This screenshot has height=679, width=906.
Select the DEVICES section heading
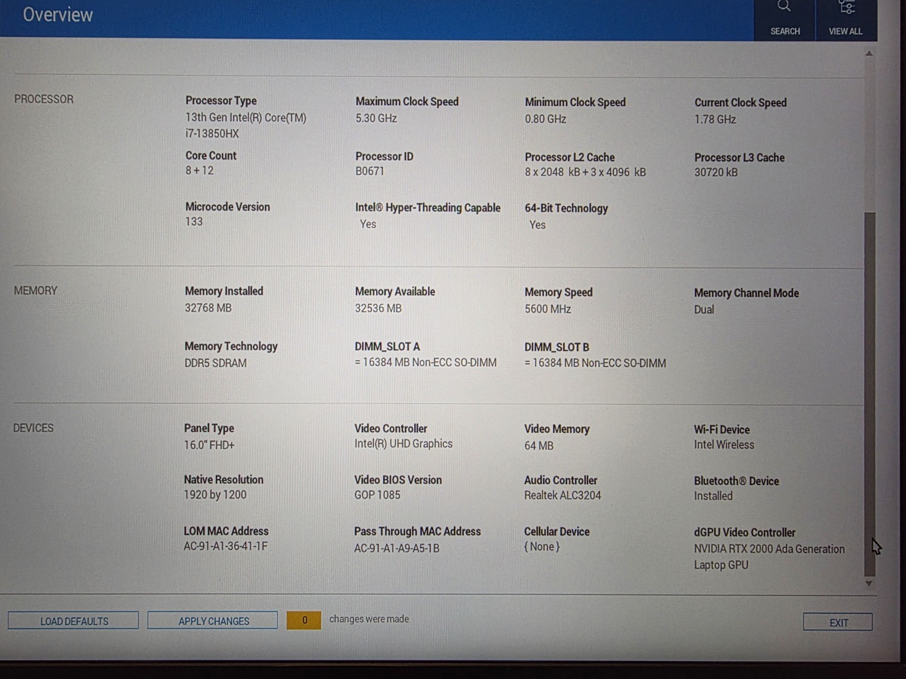click(33, 428)
